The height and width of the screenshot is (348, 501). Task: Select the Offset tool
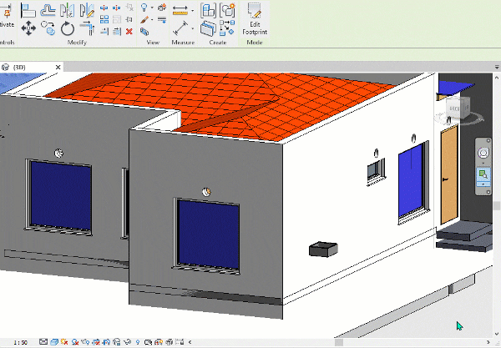[48, 10]
